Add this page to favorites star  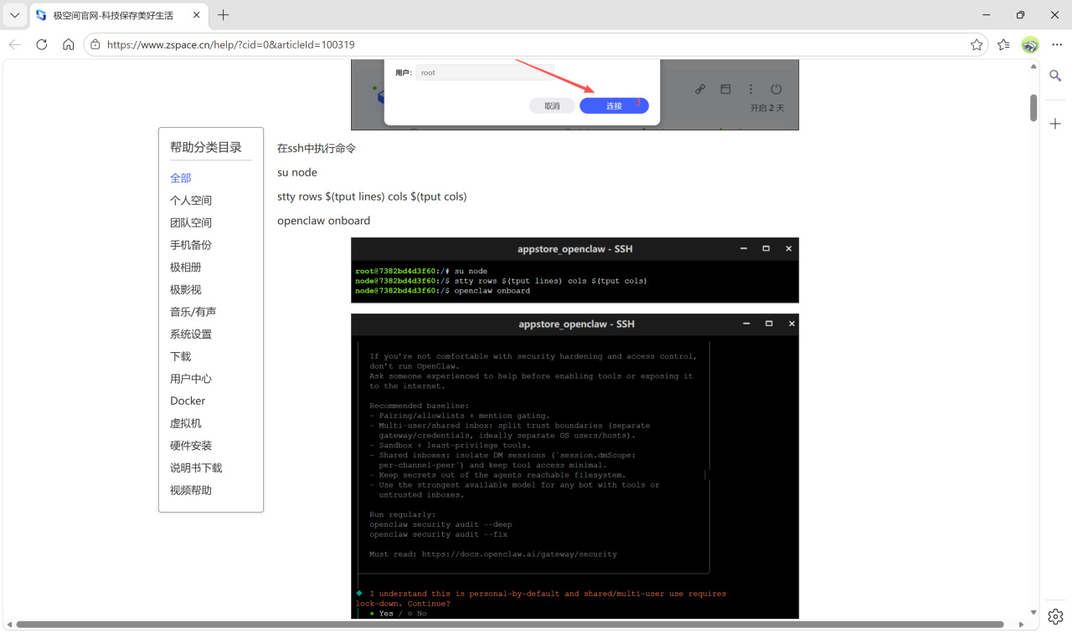point(977,44)
